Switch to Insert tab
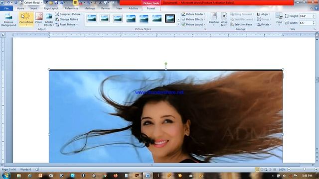Screen dimensions: 319x179 coord(34,8)
